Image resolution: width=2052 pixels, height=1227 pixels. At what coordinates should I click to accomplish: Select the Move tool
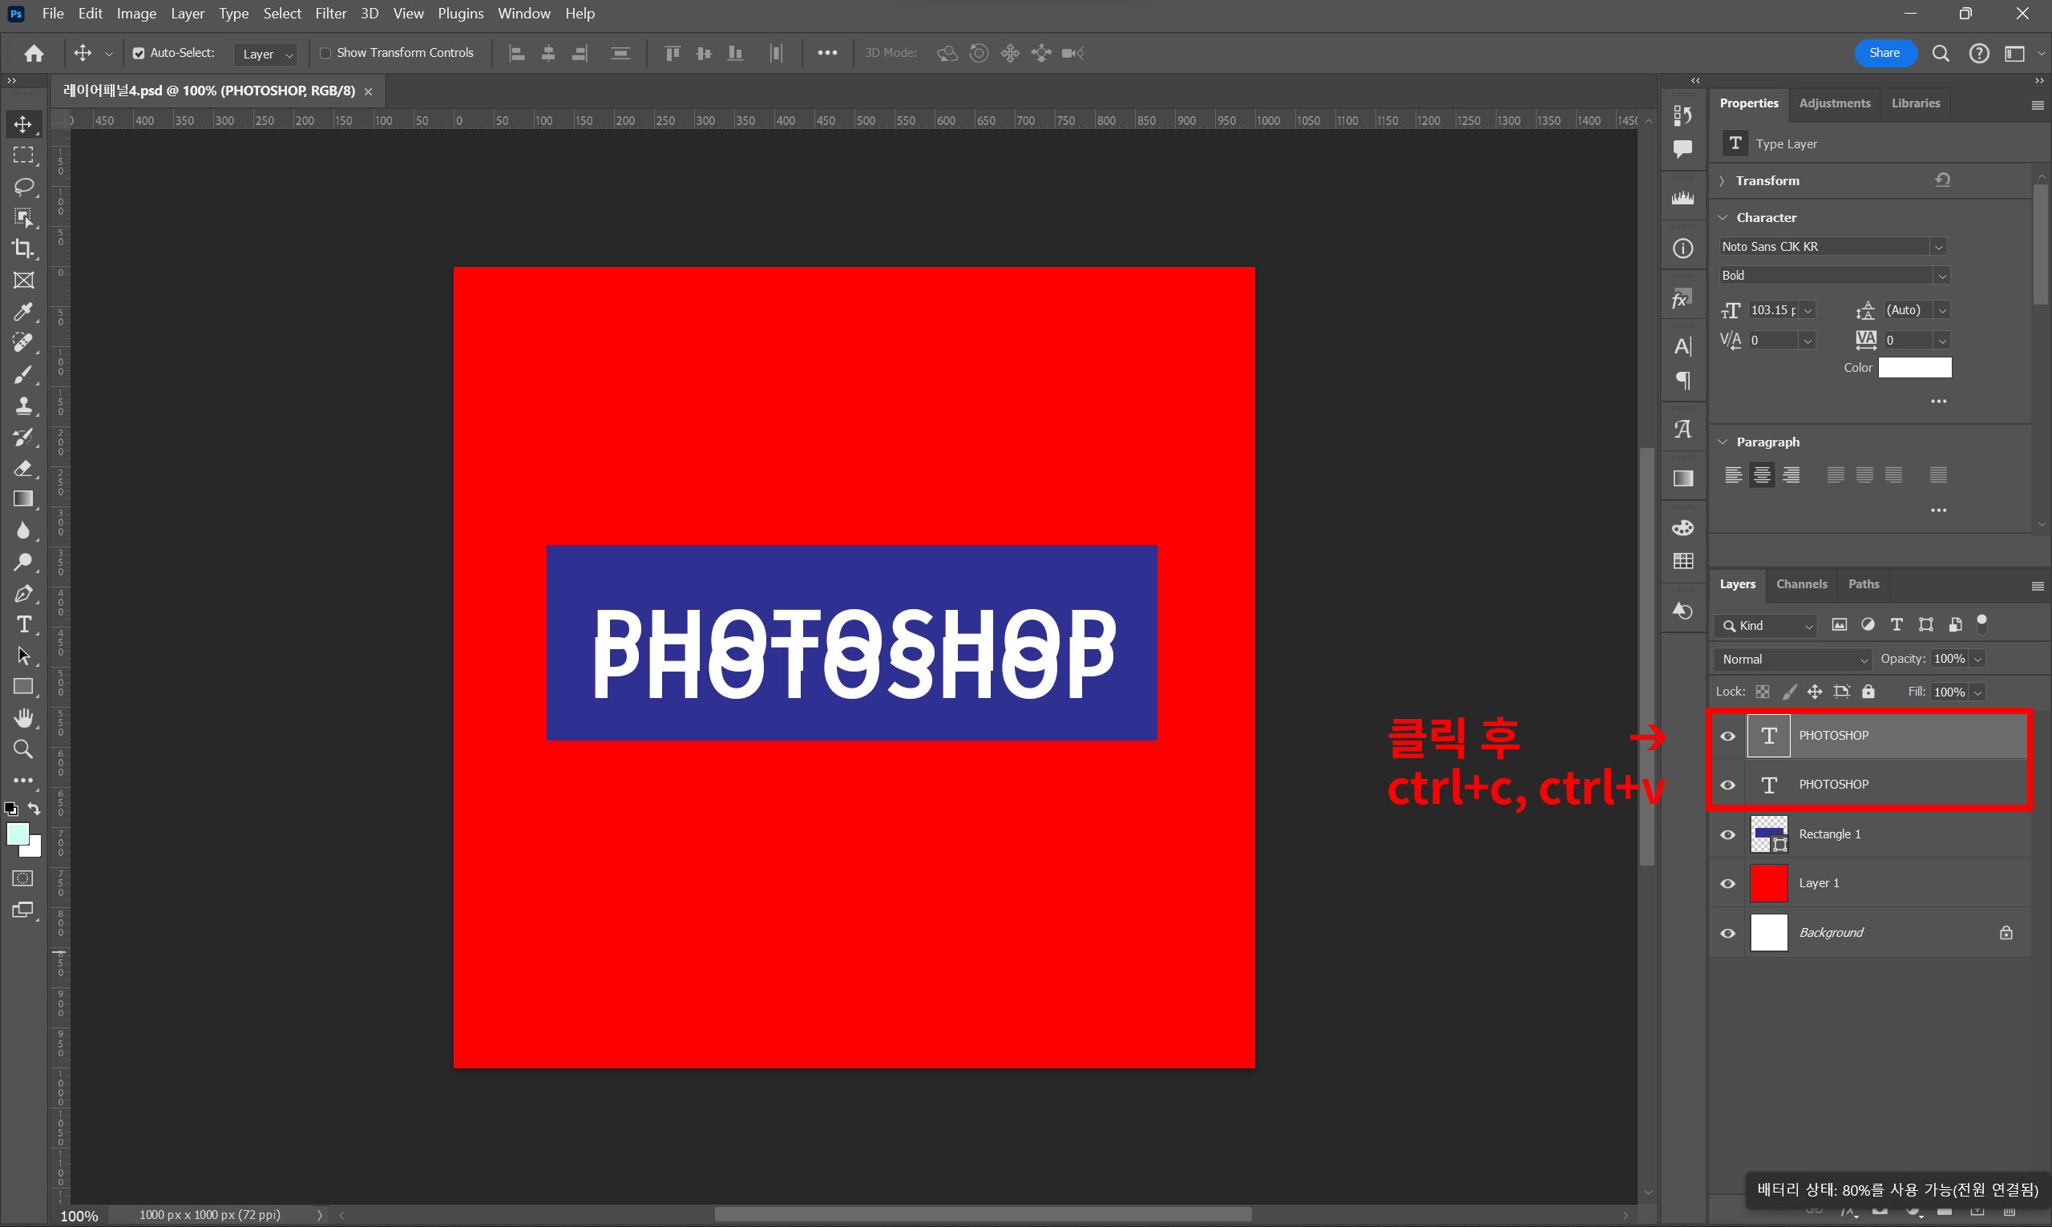coord(23,124)
